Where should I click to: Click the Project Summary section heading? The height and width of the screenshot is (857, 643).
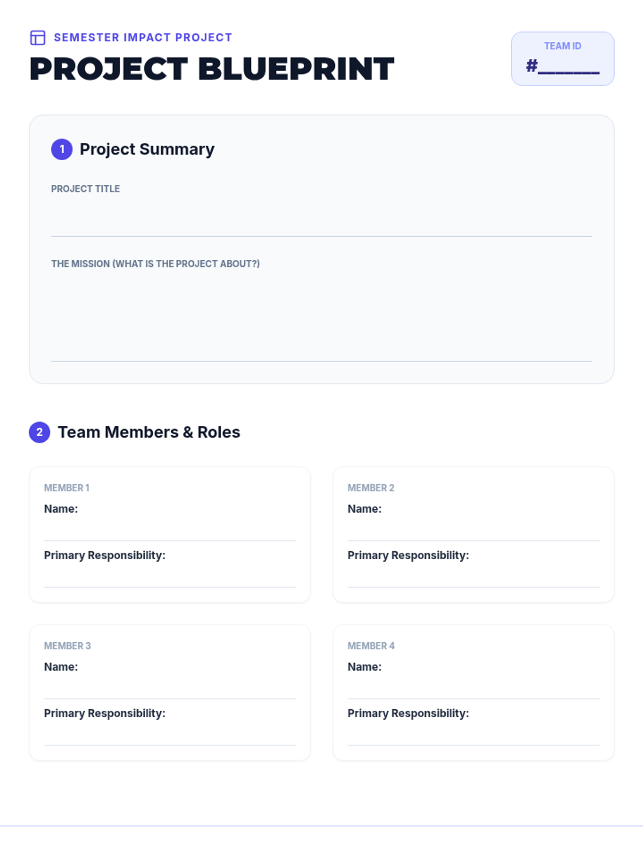pos(147,149)
